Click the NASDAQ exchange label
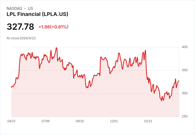Viewport: 195px width, 135px height. click(14, 8)
